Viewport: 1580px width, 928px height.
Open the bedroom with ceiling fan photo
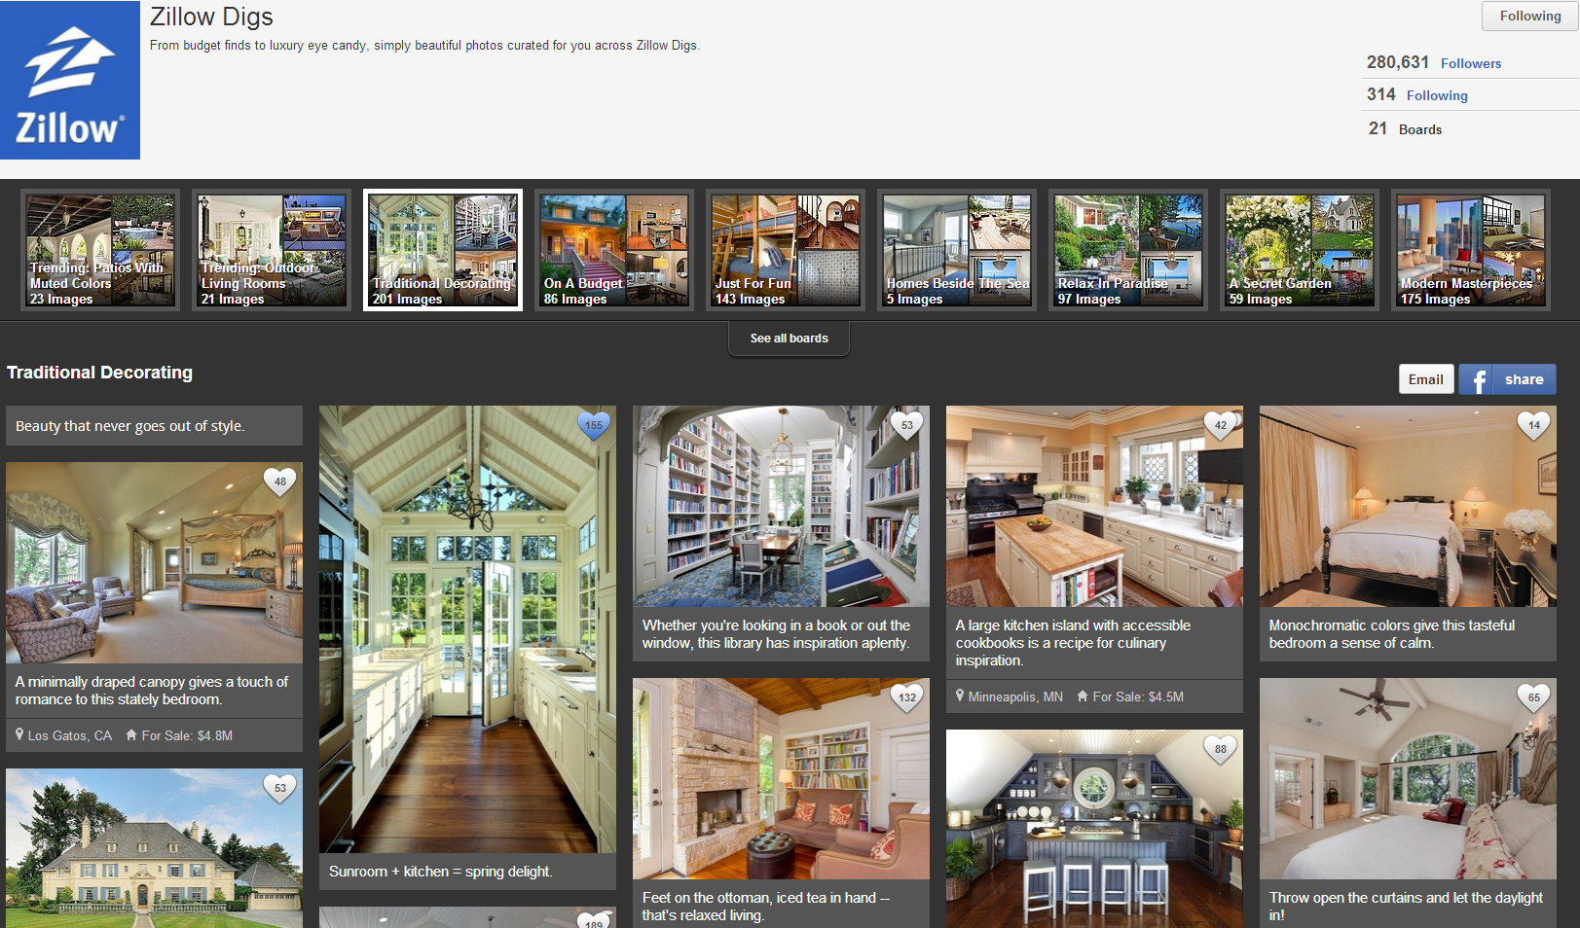pos(1408,778)
